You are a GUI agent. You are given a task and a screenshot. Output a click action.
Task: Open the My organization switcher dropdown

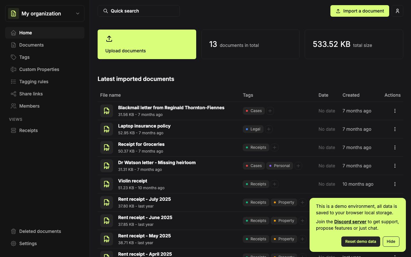(45, 13)
